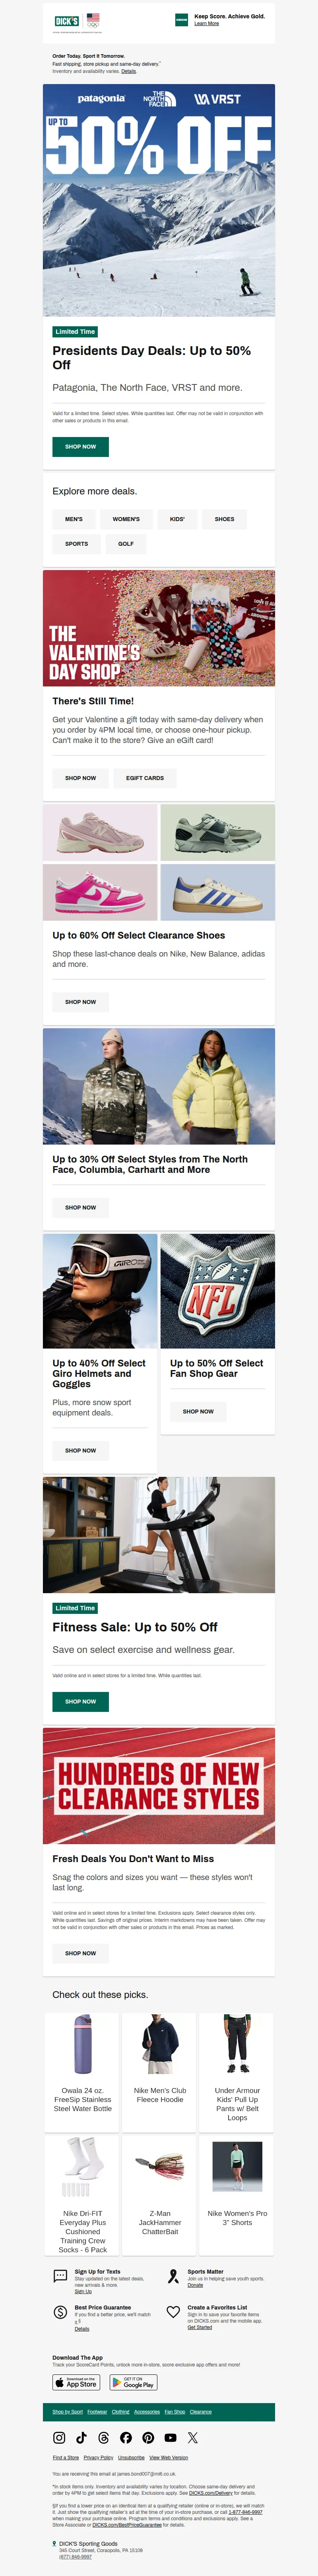The width and height of the screenshot is (318, 2576).
Task: Open EGIFT CARDS in Valentine's section
Action: coord(147,778)
